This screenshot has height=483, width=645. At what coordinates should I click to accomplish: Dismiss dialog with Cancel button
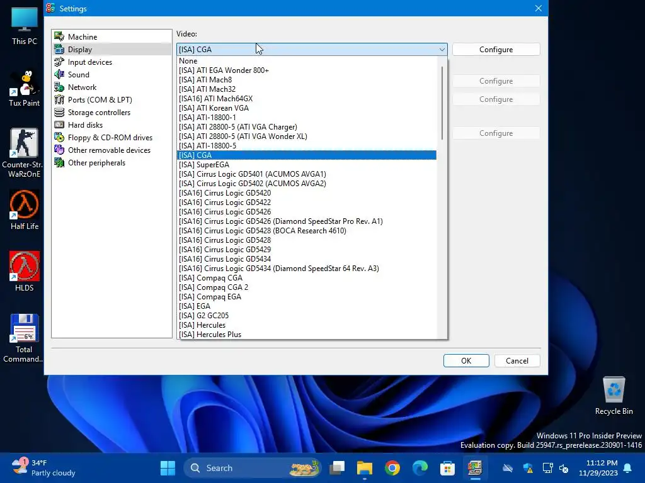click(x=517, y=360)
